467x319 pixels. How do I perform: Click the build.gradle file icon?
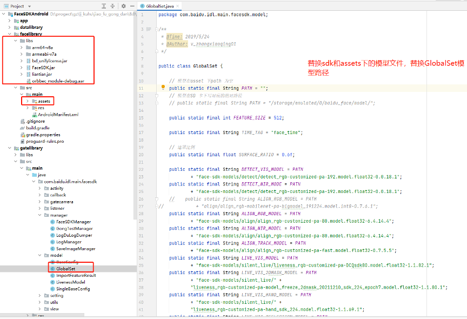[22, 128]
